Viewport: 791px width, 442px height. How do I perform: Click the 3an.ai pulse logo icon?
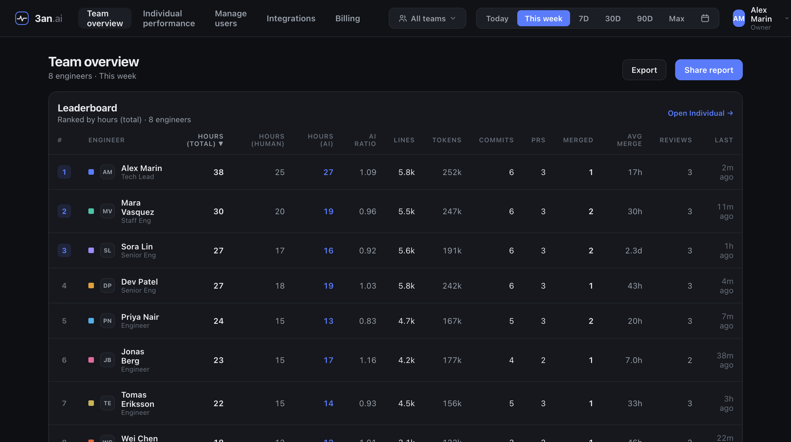[22, 18]
